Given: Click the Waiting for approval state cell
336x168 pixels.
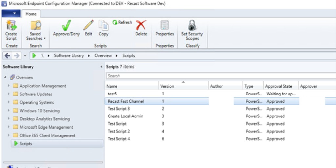Looking at the screenshot, I should tap(281, 94).
